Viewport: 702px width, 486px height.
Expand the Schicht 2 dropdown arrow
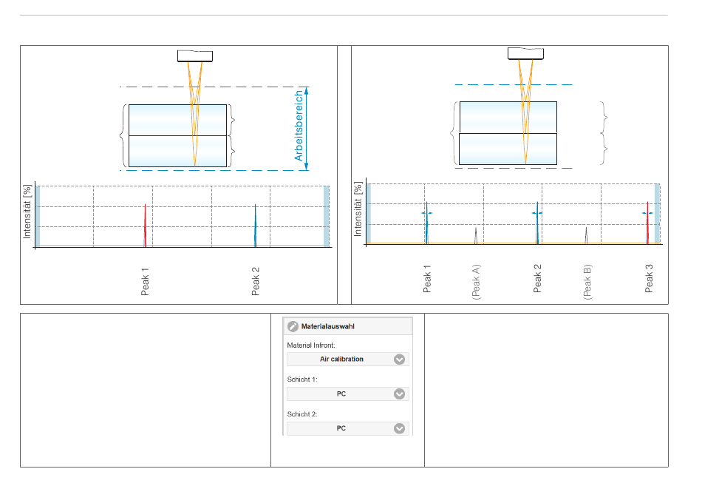click(399, 428)
